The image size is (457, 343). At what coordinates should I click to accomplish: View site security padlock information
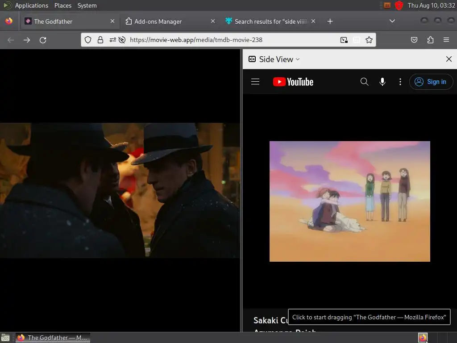pos(100,40)
